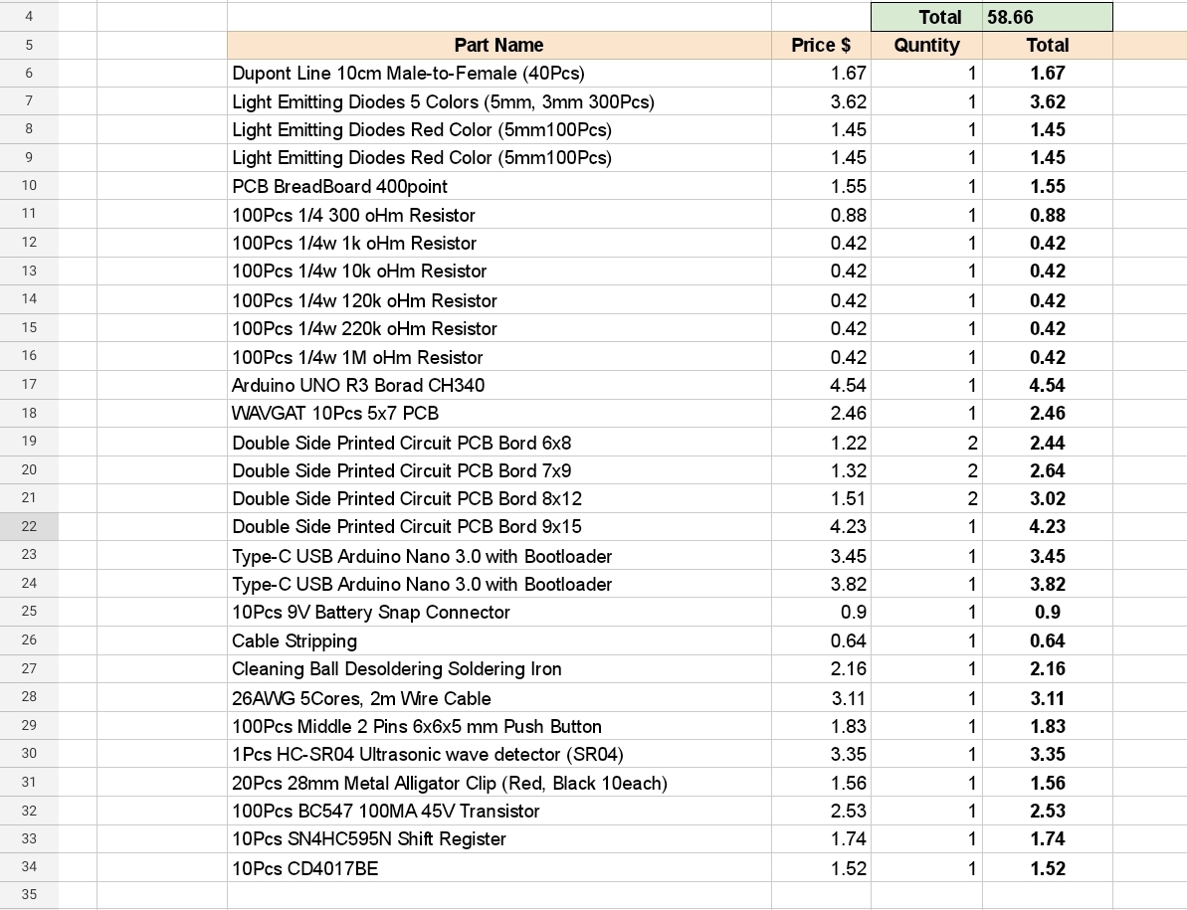Select the grand total cell showing 58.66

[x=1047, y=17]
